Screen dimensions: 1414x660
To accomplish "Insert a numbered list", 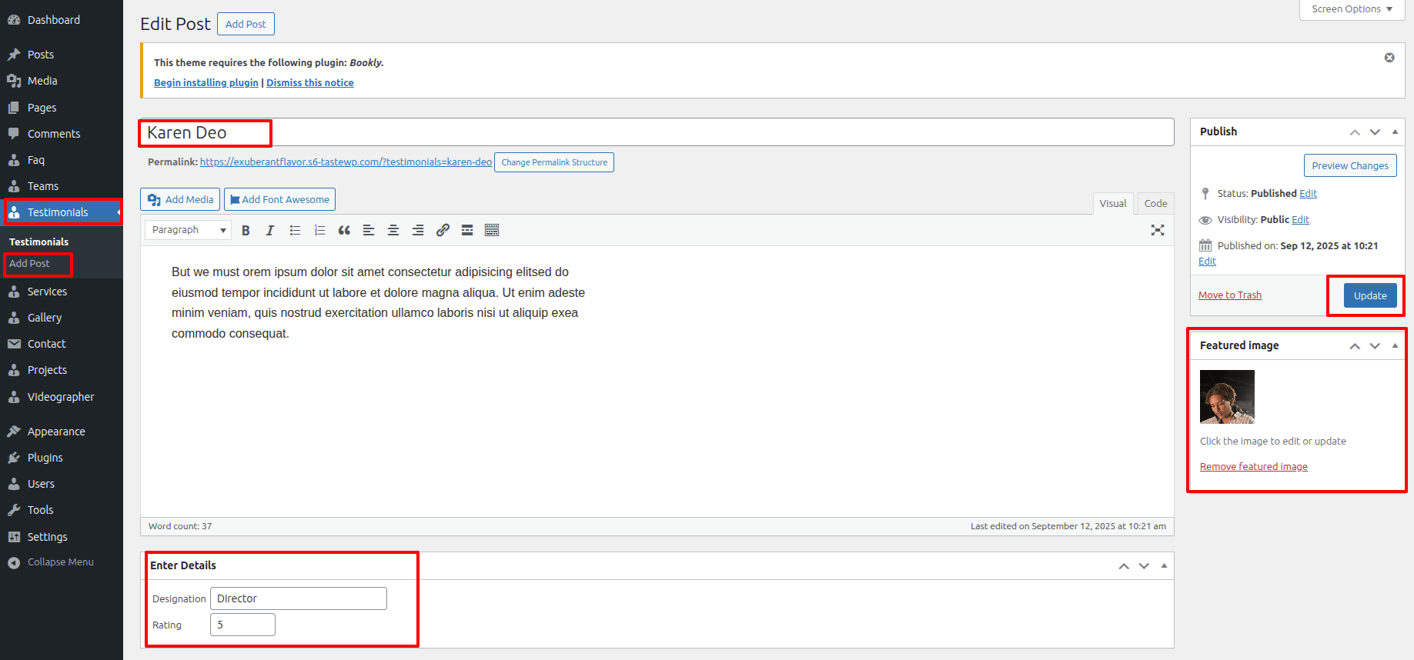I will [319, 231].
